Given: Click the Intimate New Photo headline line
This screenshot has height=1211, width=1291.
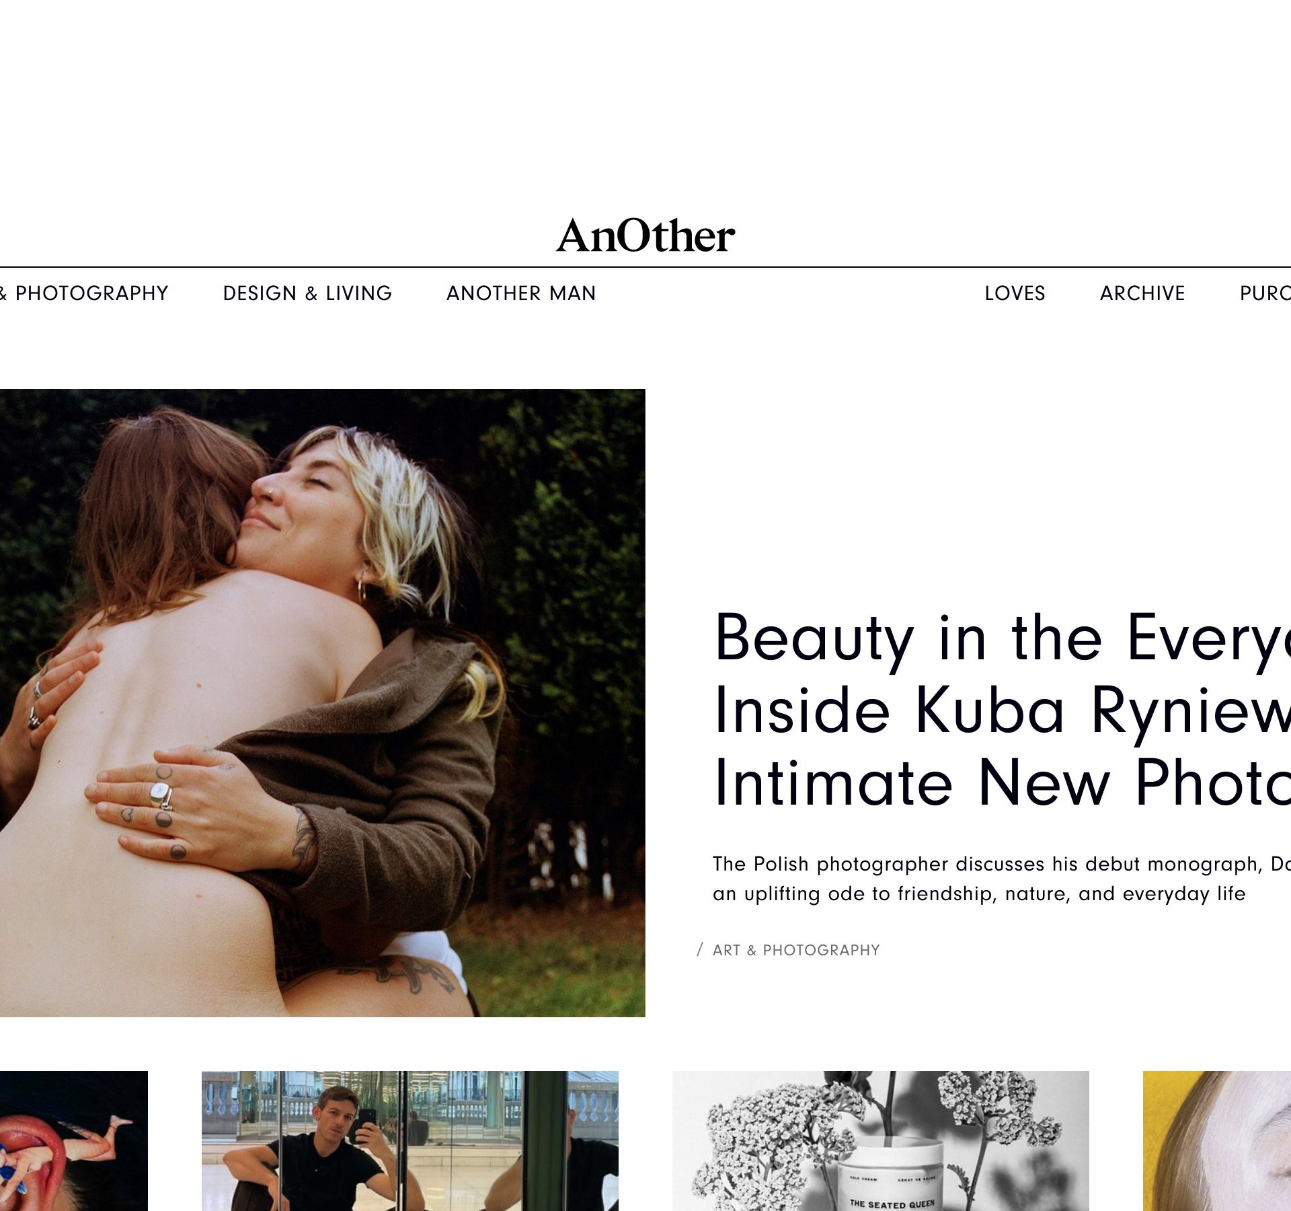Looking at the screenshot, I should point(1002,782).
